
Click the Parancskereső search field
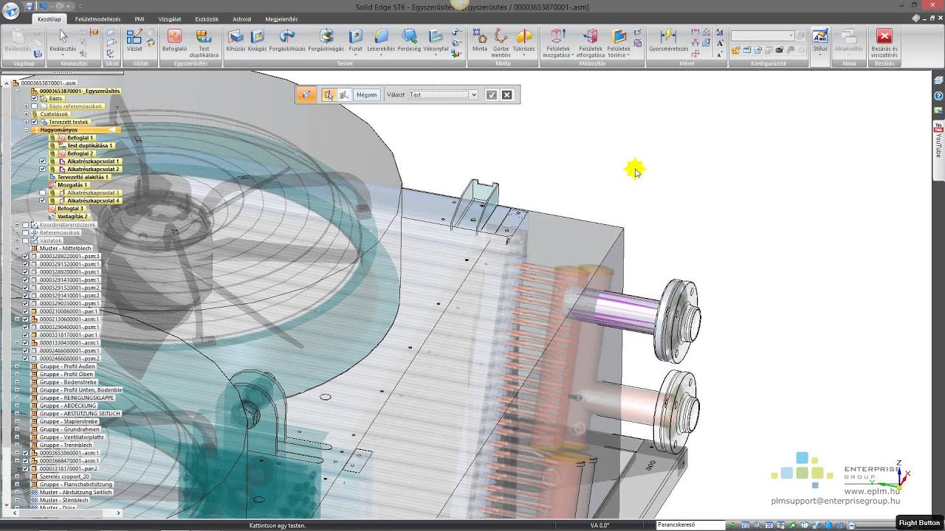point(690,525)
